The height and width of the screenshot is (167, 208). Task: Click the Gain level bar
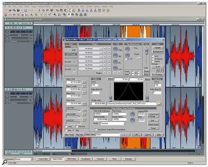pyautogui.click(x=71, y=47)
